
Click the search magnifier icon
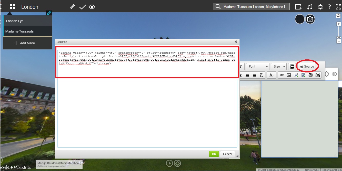pos(218,7)
